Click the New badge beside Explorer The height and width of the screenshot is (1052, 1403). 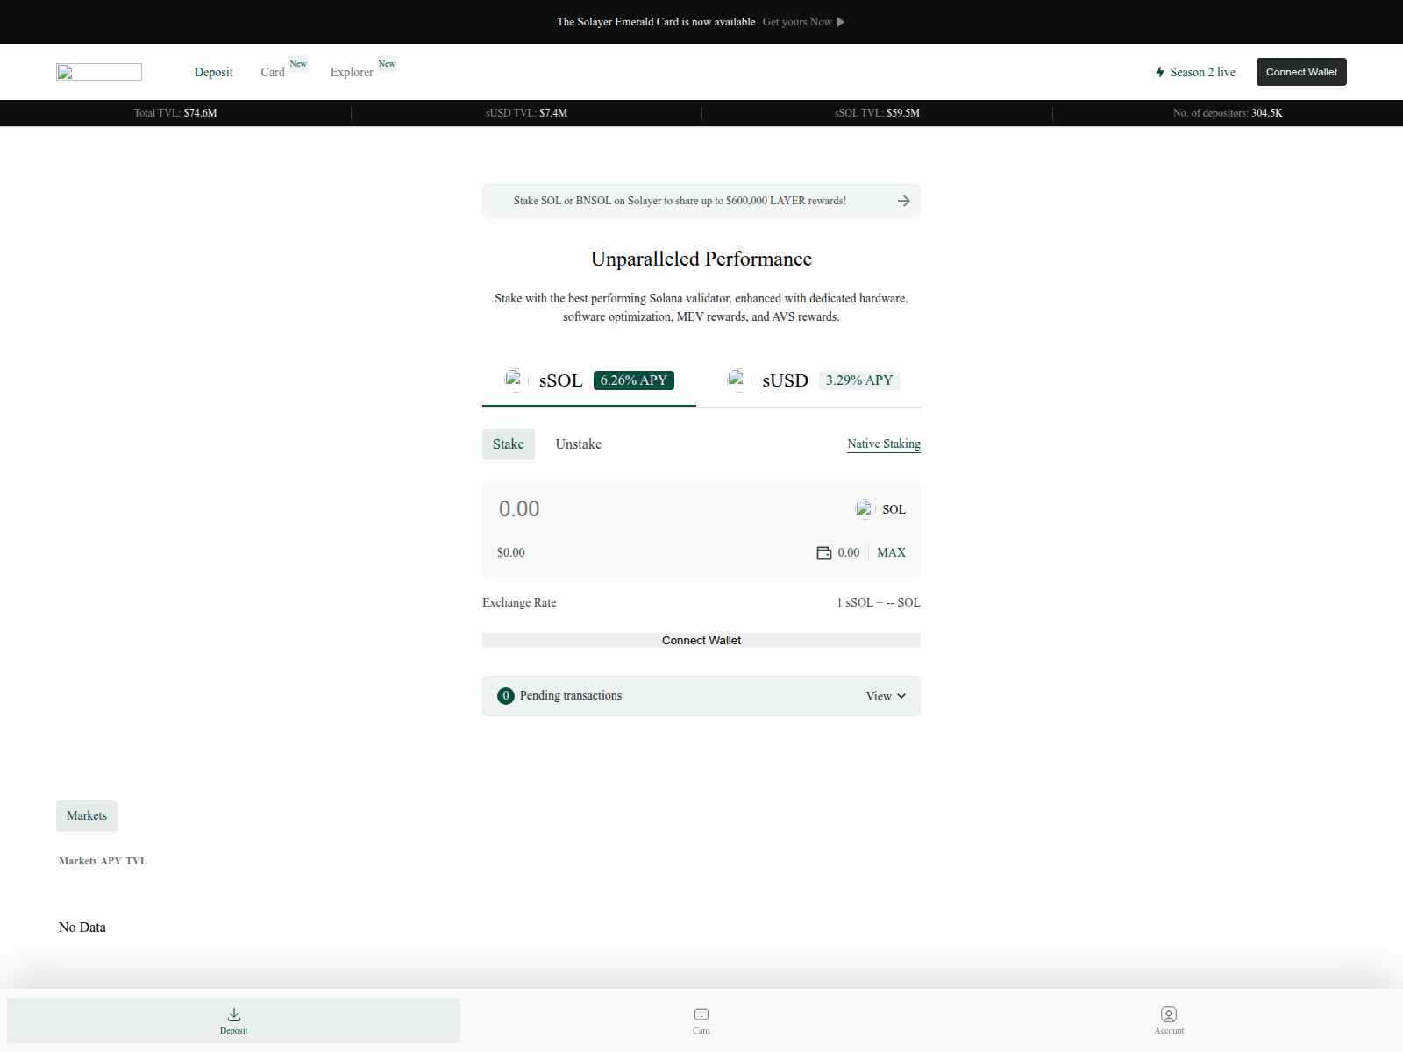(387, 64)
